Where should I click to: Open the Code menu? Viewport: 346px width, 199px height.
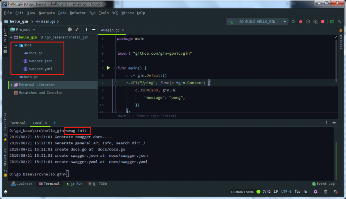coord(62,13)
